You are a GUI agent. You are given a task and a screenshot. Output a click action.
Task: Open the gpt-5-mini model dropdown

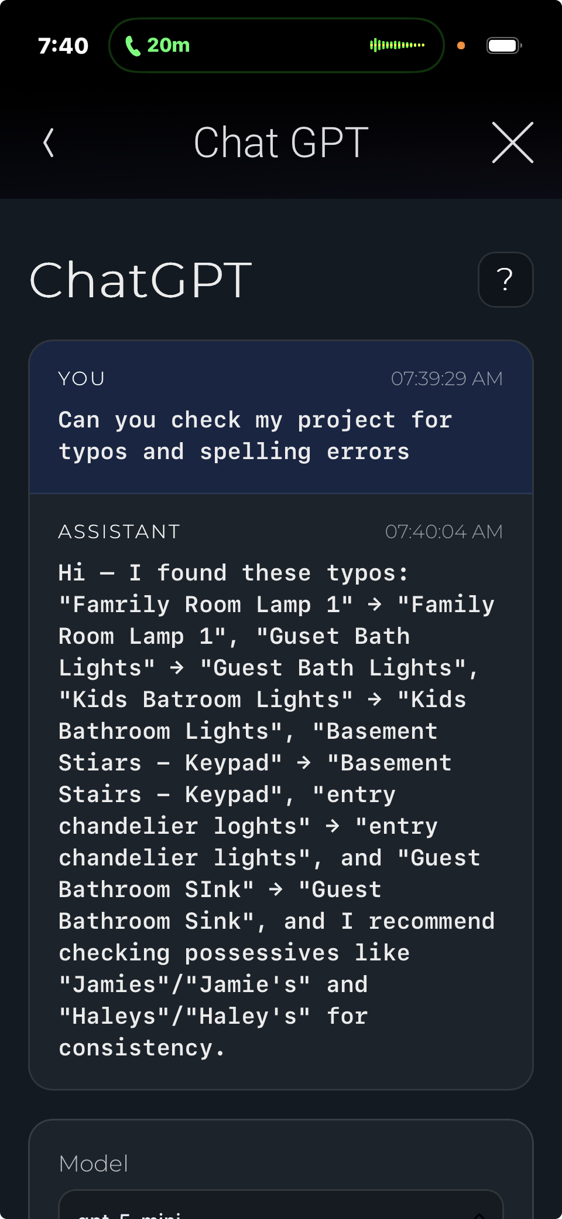(281, 1209)
